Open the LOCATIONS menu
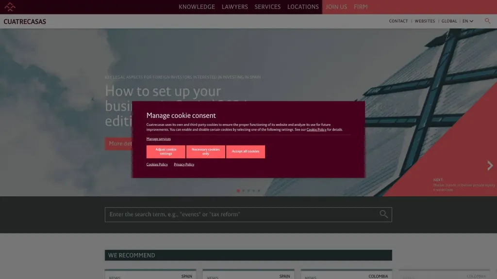This screenshot has width=497, height=279. pyautogui.click(x=303, y=7)
